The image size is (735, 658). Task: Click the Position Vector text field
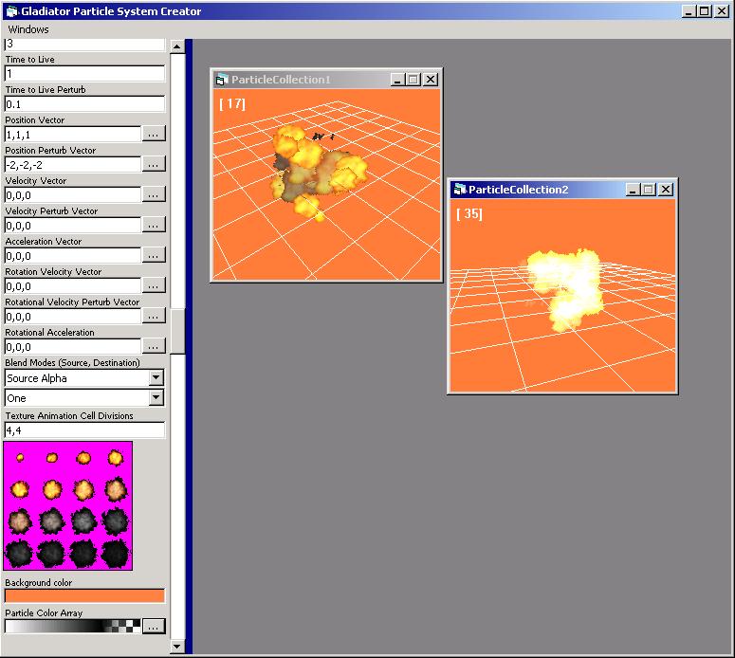[73, 135]
